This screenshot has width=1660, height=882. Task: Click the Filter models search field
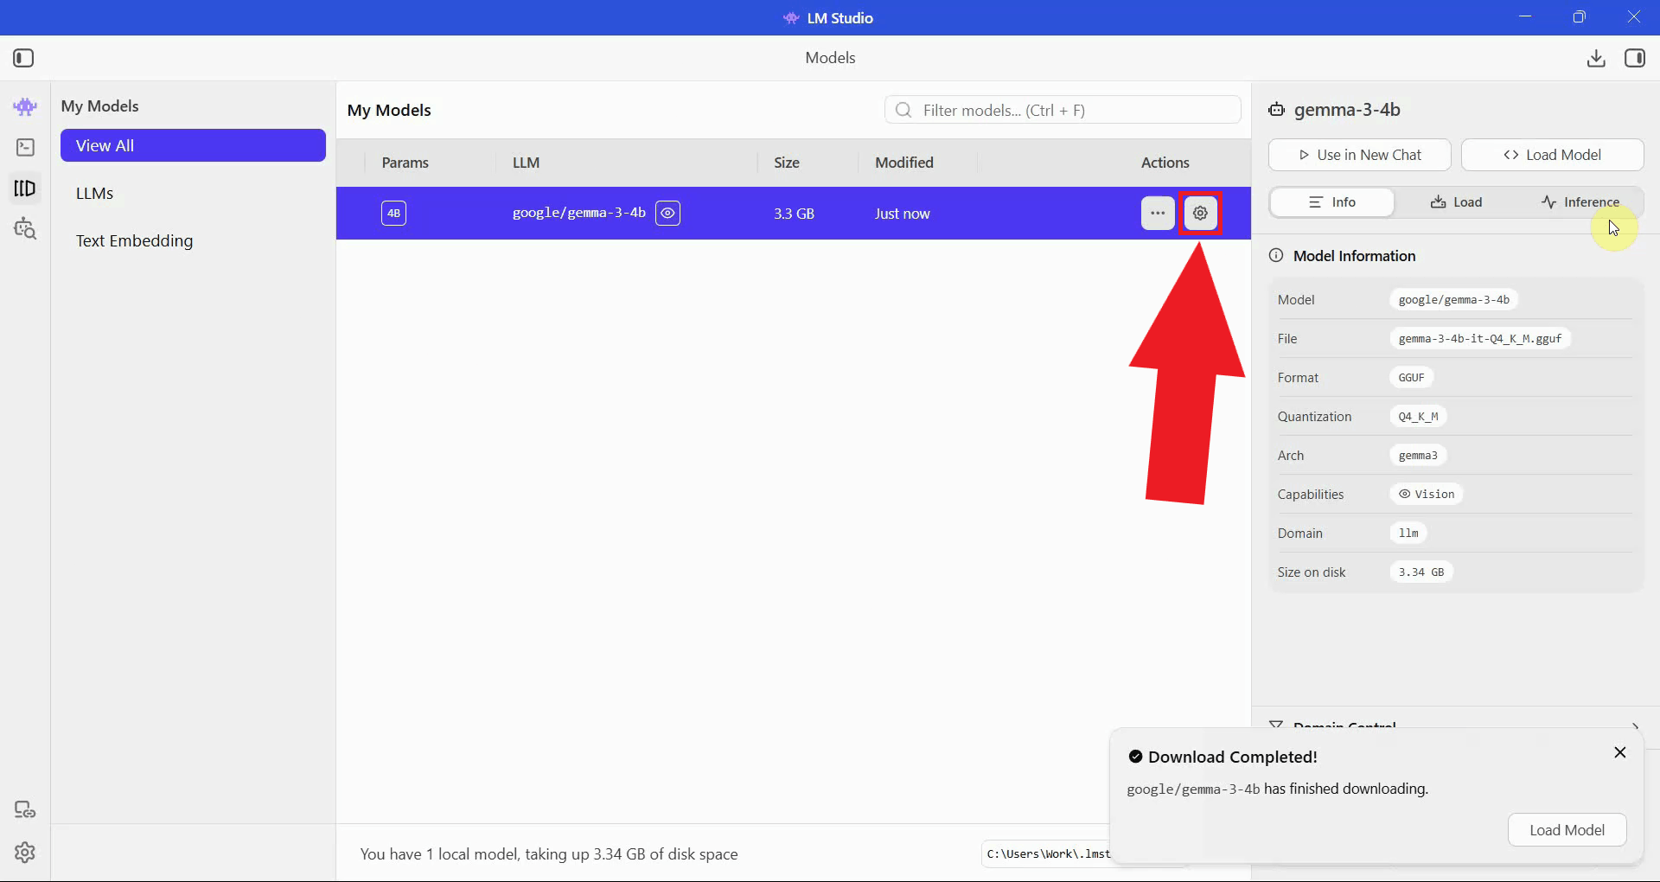[1062, 110]
